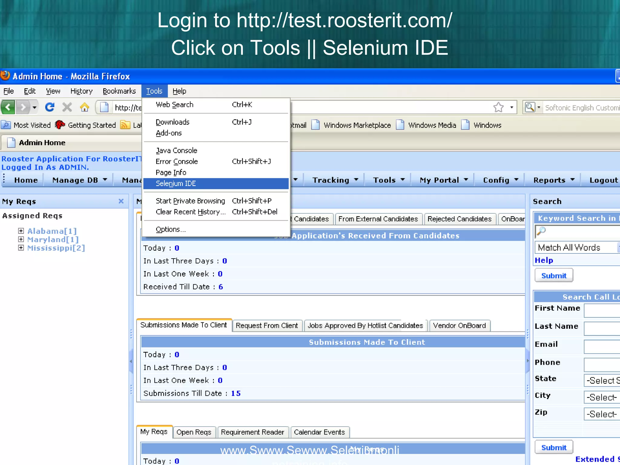
Task: Open the Help menu
Action: click(179, 91)
